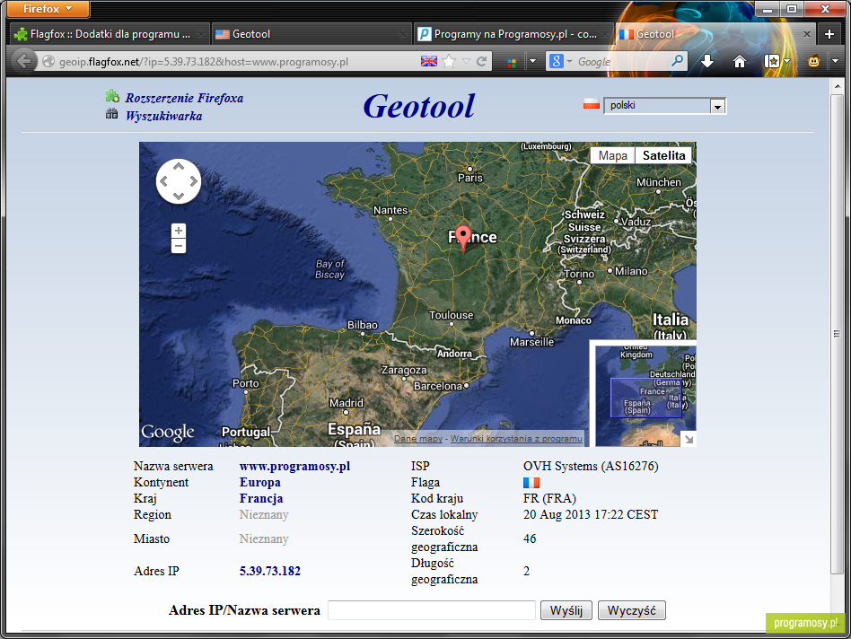Click the vertical scrollbar thumb
Image resolution: width=851 pixels, height=639 pixels.
click(837, 334)
